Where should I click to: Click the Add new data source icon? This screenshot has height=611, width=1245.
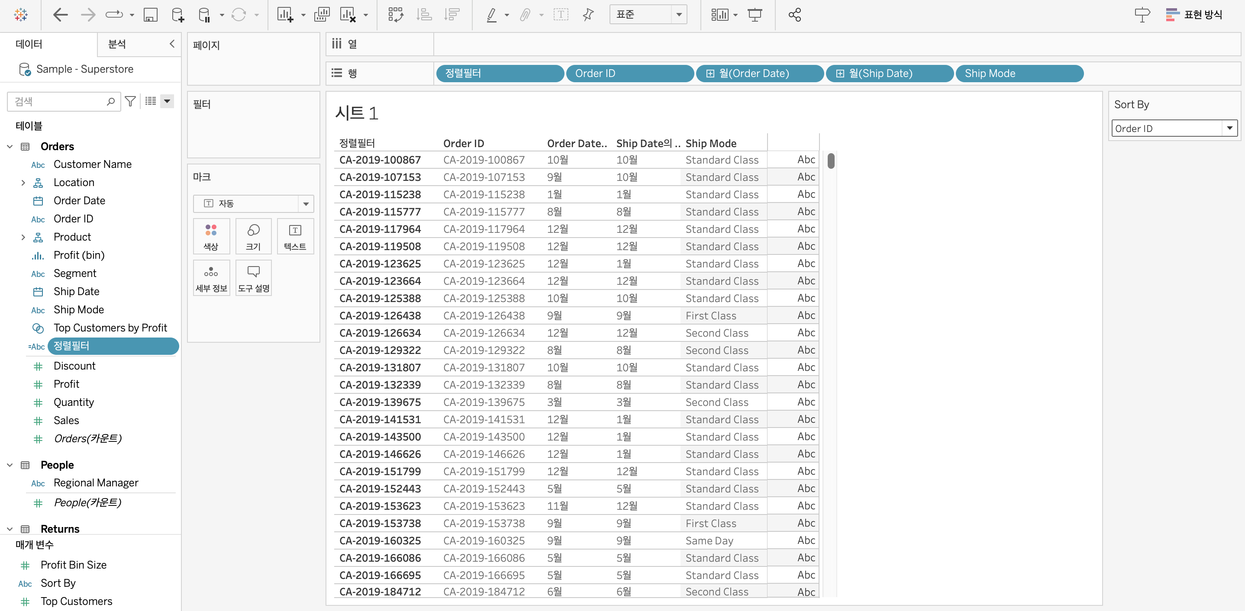pos(178,15)
